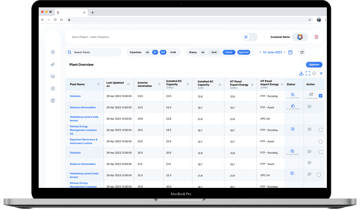Viewport: 360px width, 210px height.
Task: Open the Inverter Generation column menu
Action: 159,84
